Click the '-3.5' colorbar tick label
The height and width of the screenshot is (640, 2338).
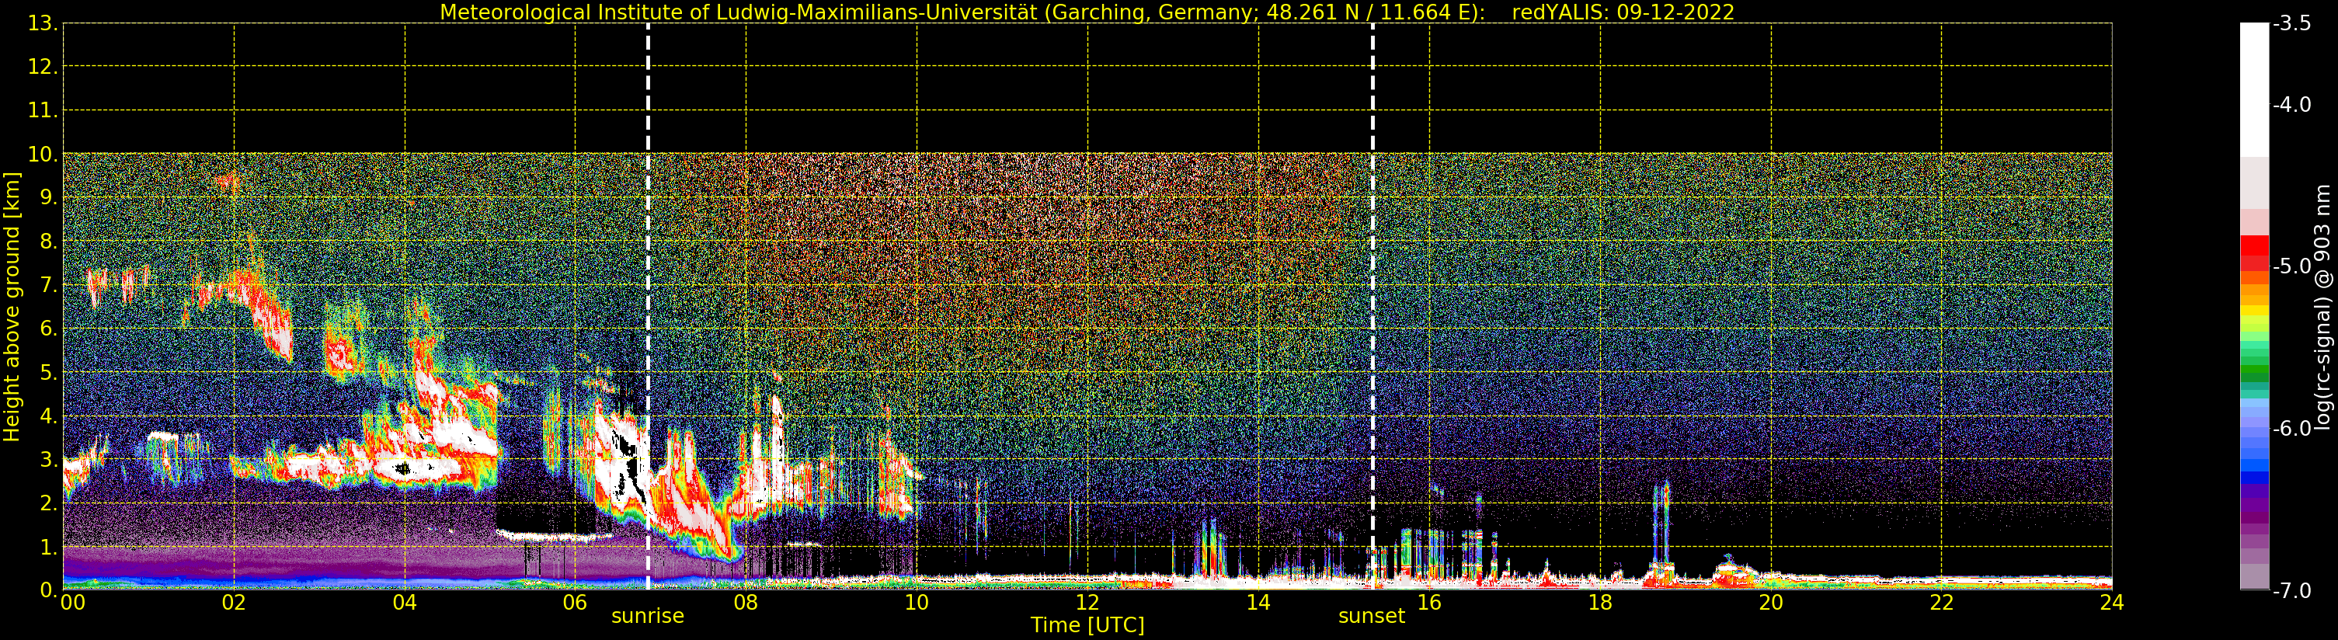[x=2291, y=23]
